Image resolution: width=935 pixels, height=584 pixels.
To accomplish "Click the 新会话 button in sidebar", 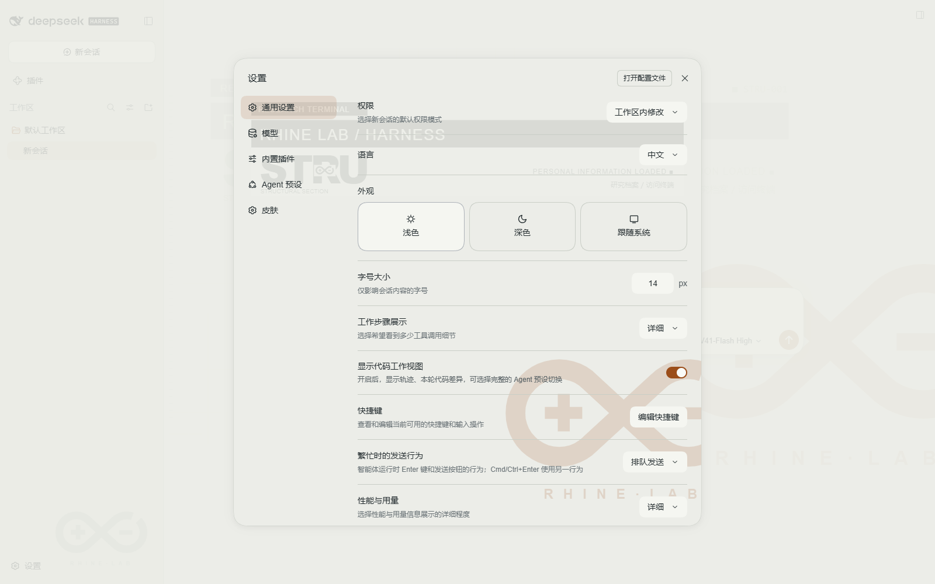I will tap(82, 52).
